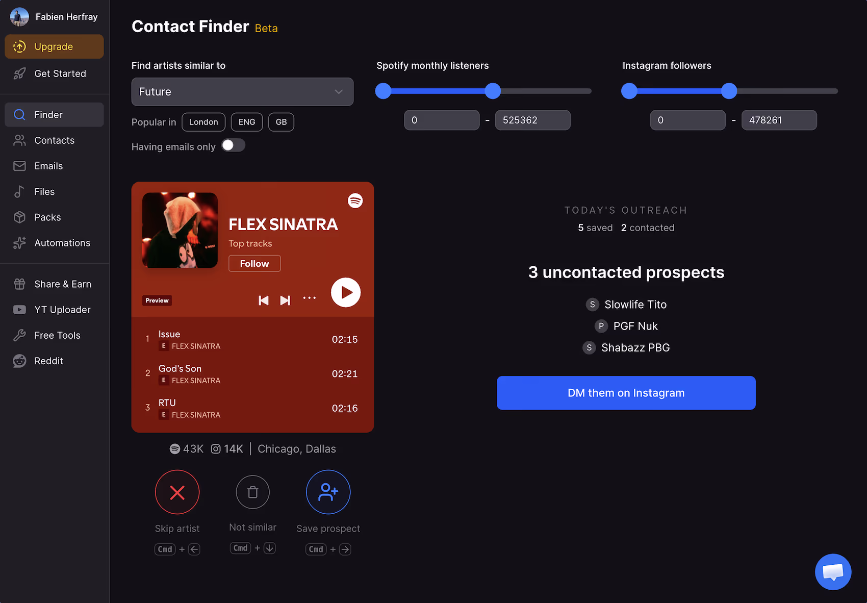This screenshot has height=603, width=867.
Task: Open the chat support bubble
Action: tap(833, 572)
